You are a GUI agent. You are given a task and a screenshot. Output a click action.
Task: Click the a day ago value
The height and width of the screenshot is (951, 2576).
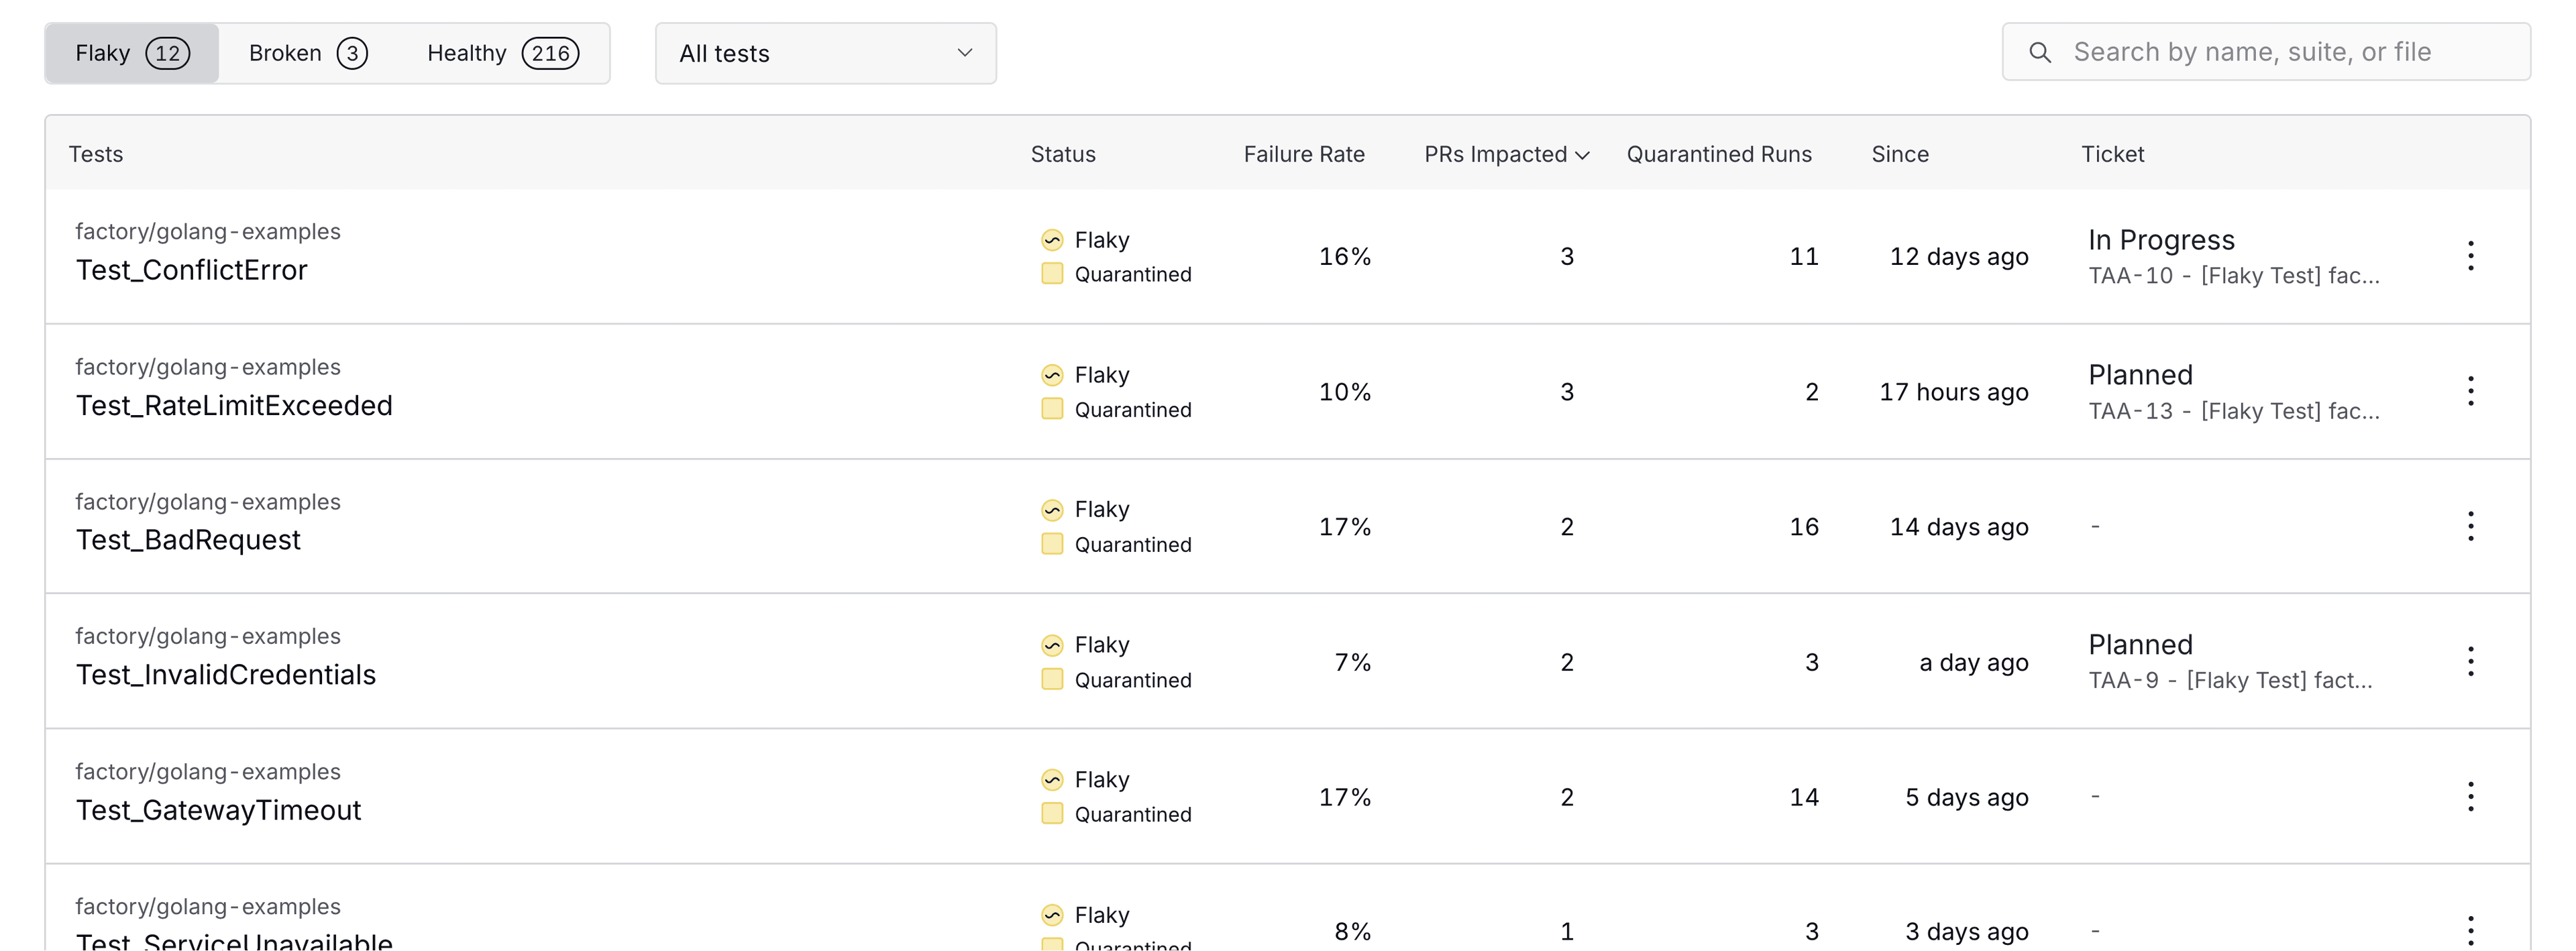pos(1974,663)
